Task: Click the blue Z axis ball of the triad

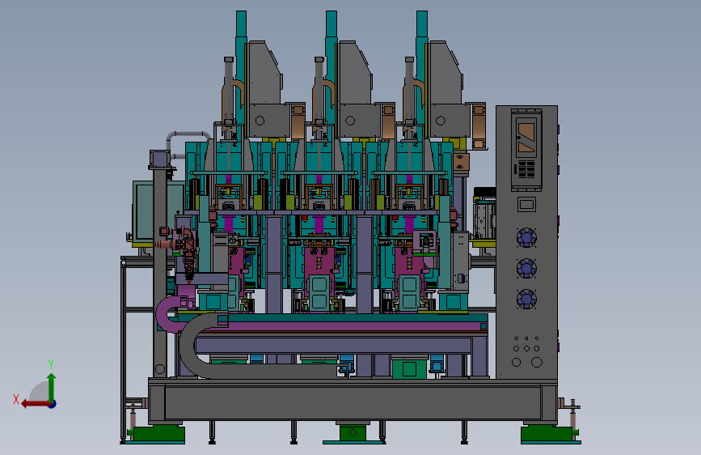Action: pyautogui.click(x=53, y=404)
